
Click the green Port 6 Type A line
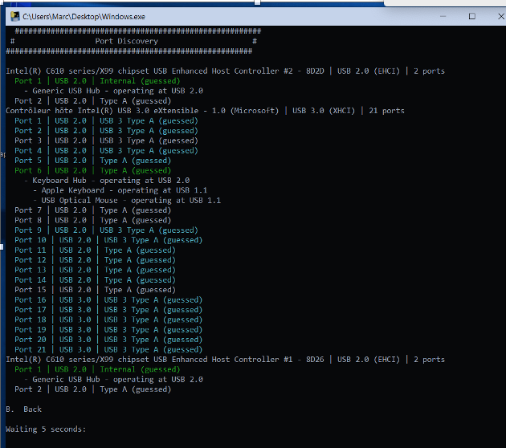tap(92, 170)
